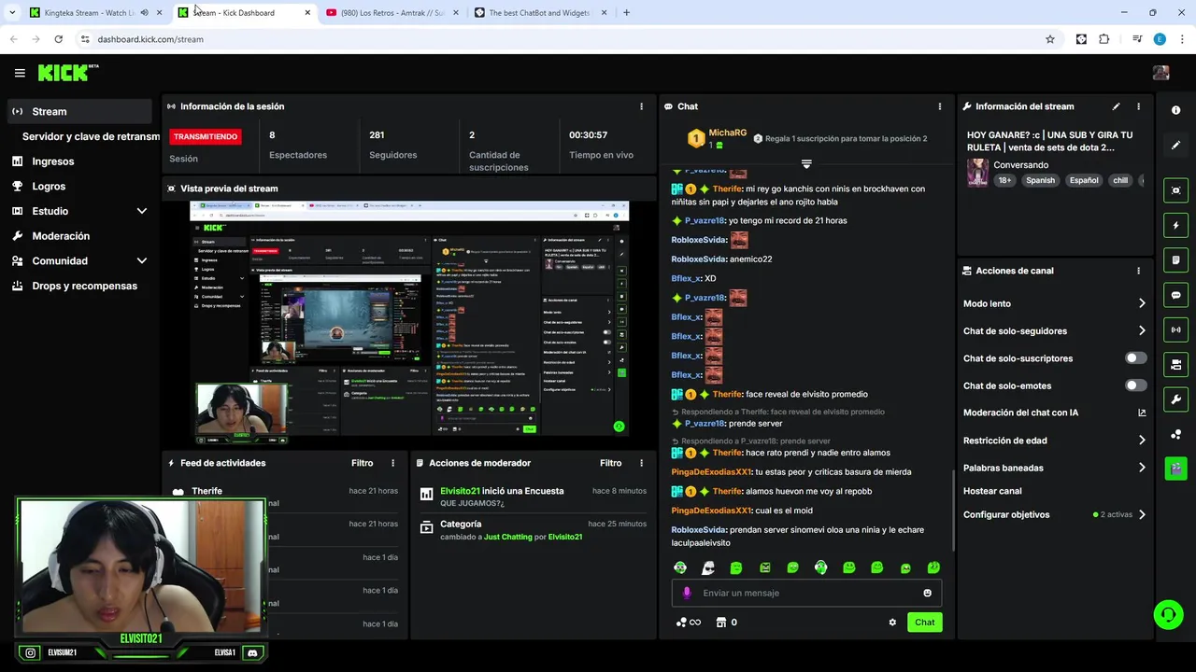Click the Conversando category thumbnail
Viewport: 1196px width, 672px height.
[x=977, y=173]
